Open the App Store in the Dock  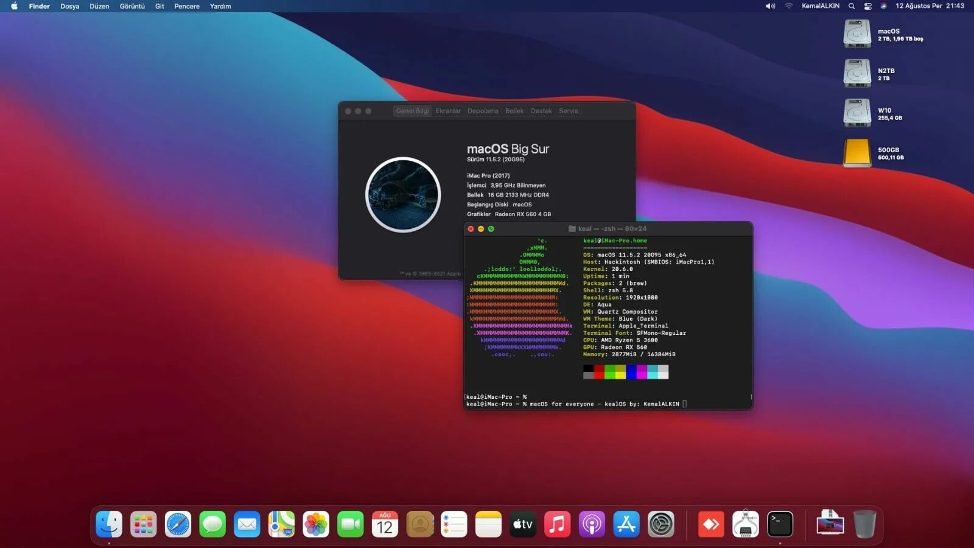pyautogui.click(x=626, y=524)
